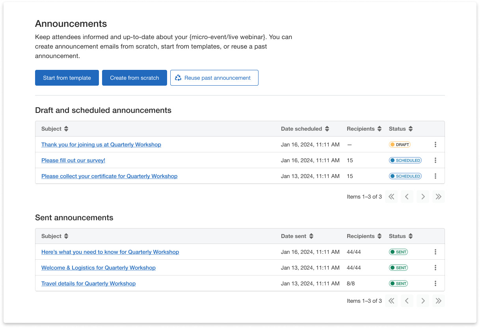Click Reuse past announcement button
Screen dimensions: 480x328
(x=214, y=78)
